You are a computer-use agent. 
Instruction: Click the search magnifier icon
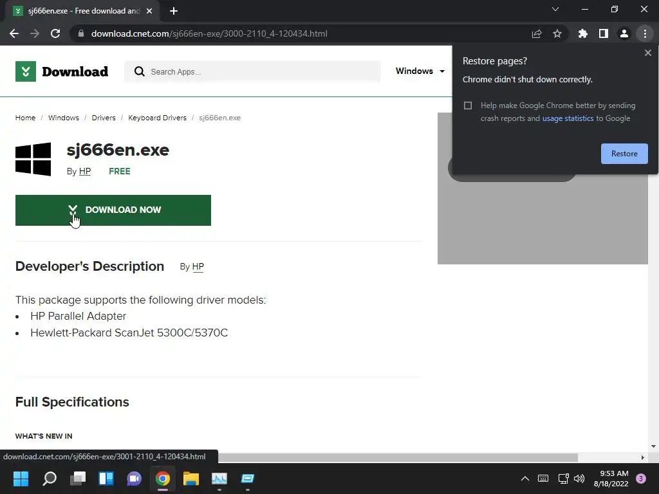pos(139,71)
